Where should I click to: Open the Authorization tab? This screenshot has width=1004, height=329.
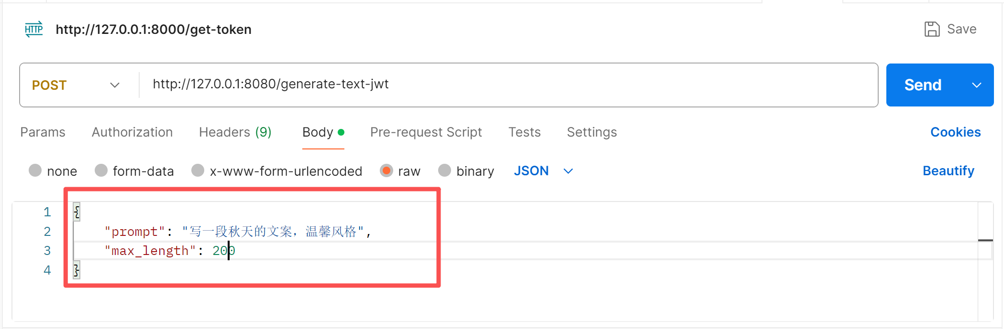coord(132,132)
